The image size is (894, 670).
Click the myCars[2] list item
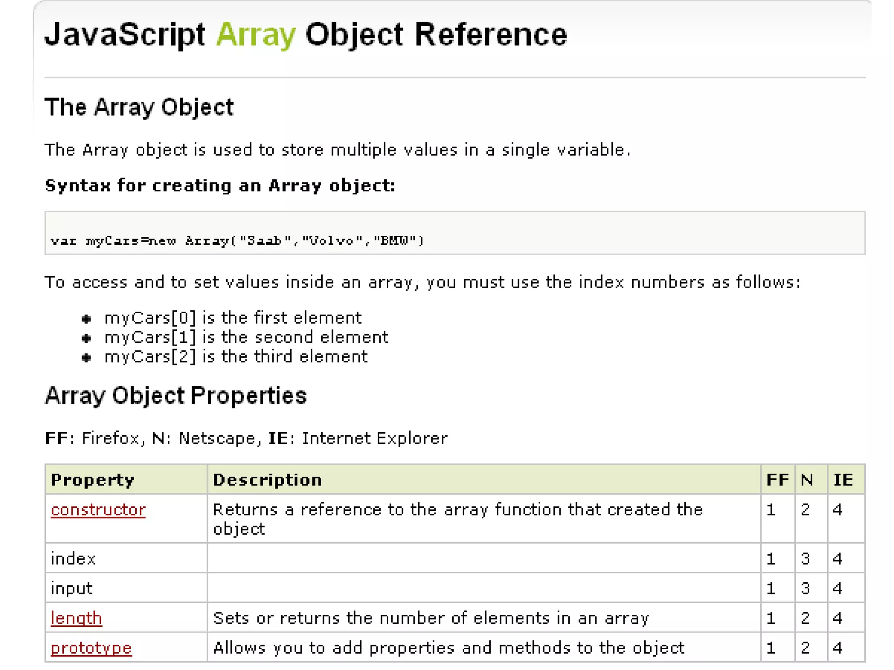click(236, 357)
